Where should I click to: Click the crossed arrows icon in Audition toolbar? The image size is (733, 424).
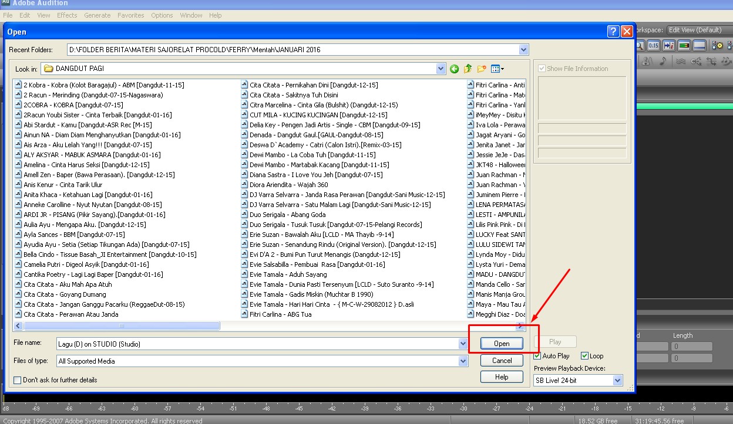(x=711, y=61)
